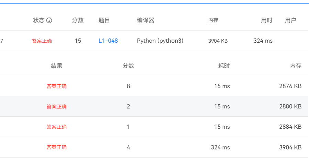Click the 题目 column header
The width and height of the screenshot is (309, 158).
[x=104, y=20]
